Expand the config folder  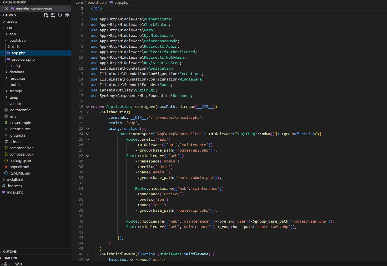pyautogui.click(x=6, y=66)
